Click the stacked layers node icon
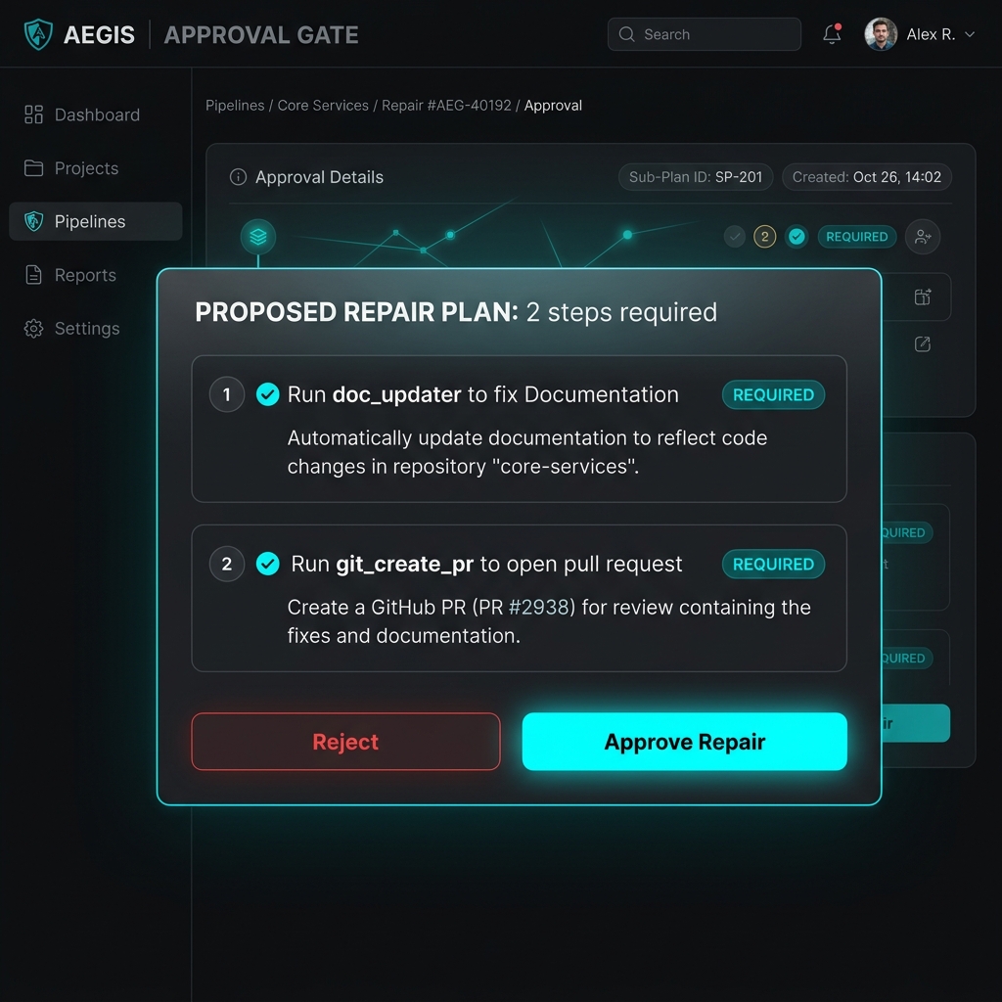Screen dimensions: 1002x1002 (x=258, y=237)
